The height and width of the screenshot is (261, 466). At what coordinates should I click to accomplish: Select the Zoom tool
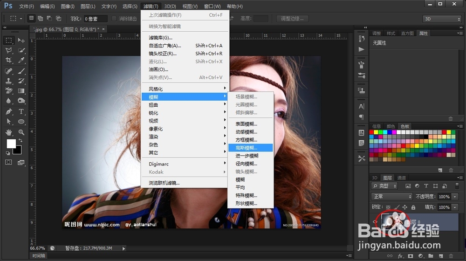[21, 132]
